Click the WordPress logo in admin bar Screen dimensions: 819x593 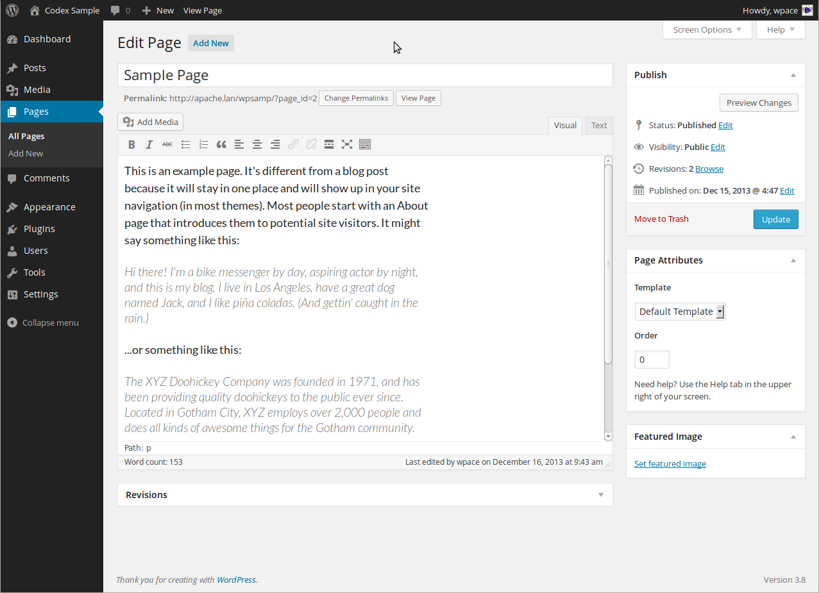point(12,10)
